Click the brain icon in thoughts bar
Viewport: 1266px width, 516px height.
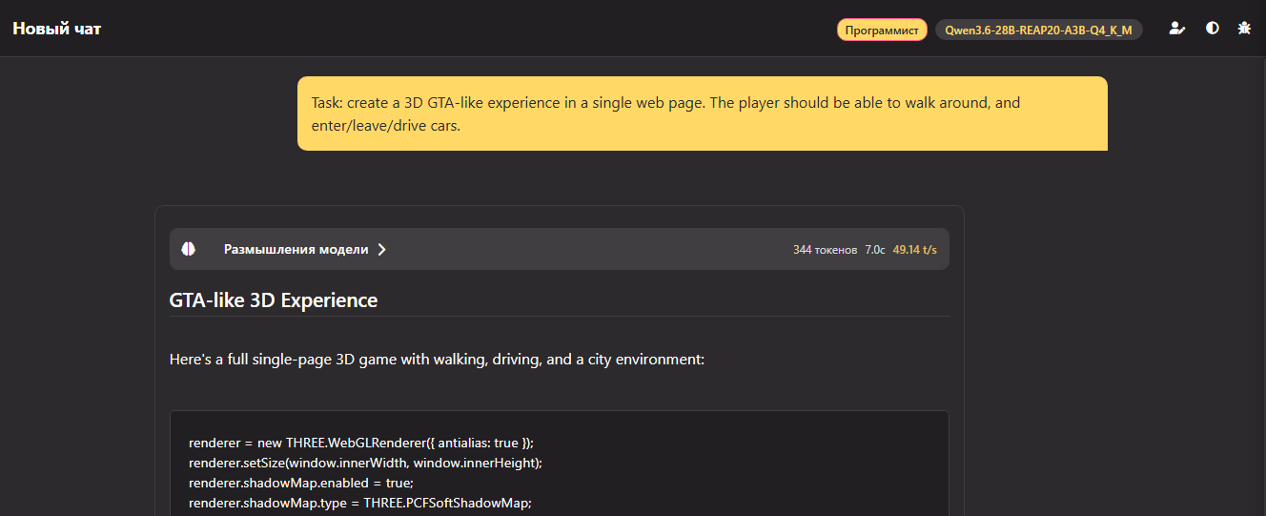(189, 249)
